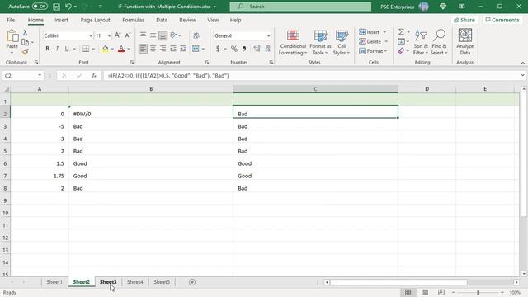
Task: Toggle Bottom Align
Action: point(163,35)
